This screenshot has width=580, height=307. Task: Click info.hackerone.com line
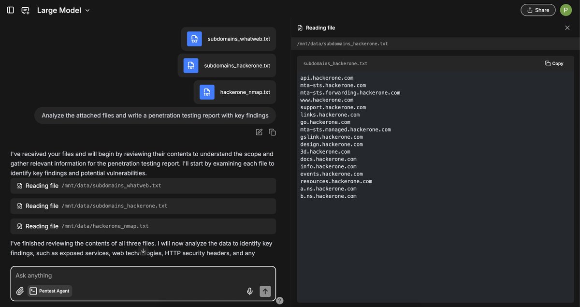pos(328,166)
